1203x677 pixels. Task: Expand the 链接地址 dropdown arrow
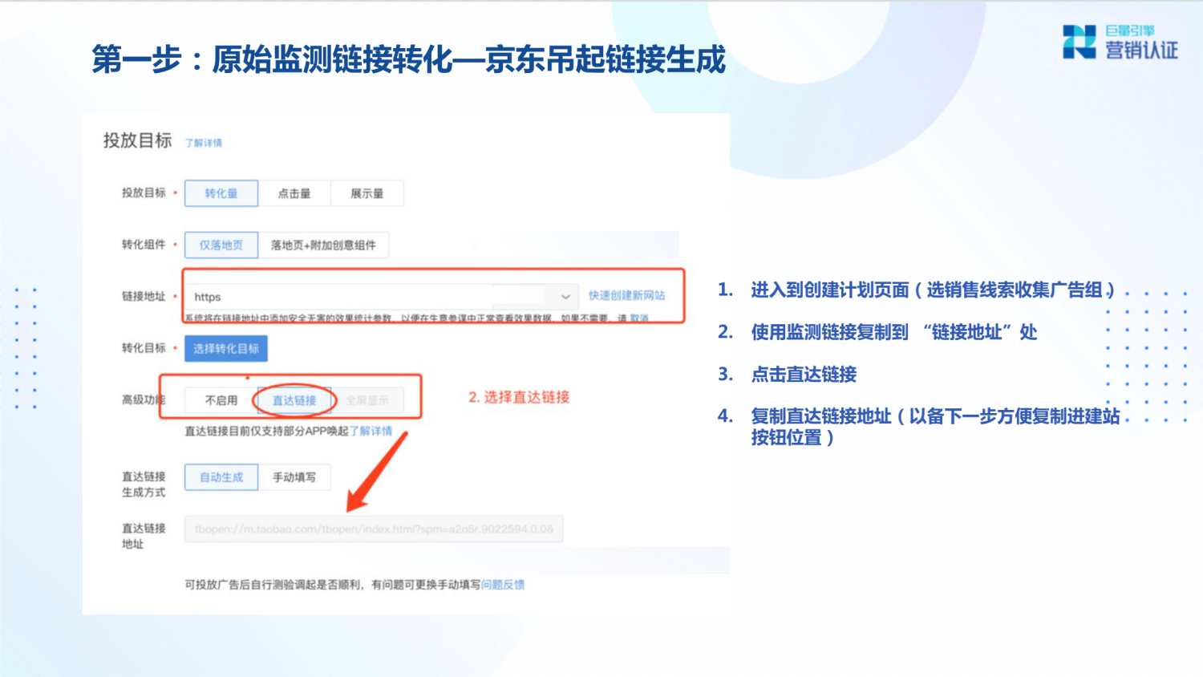click(565, 297)
